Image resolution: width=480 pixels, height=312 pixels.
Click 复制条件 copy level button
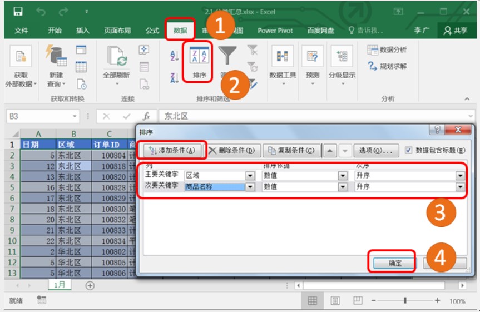point(291,150)
